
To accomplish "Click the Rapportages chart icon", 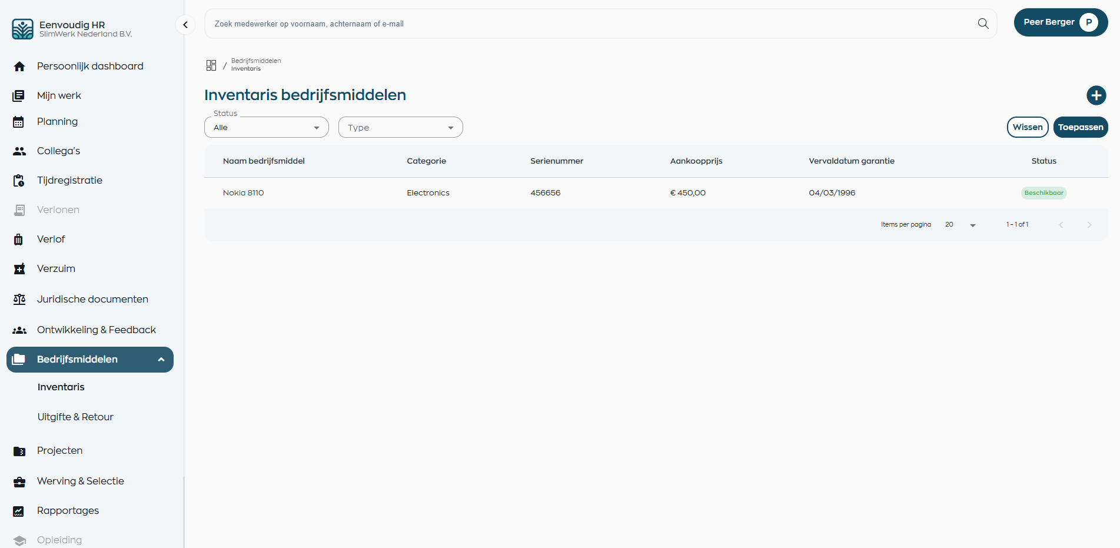I will [19, 511].
